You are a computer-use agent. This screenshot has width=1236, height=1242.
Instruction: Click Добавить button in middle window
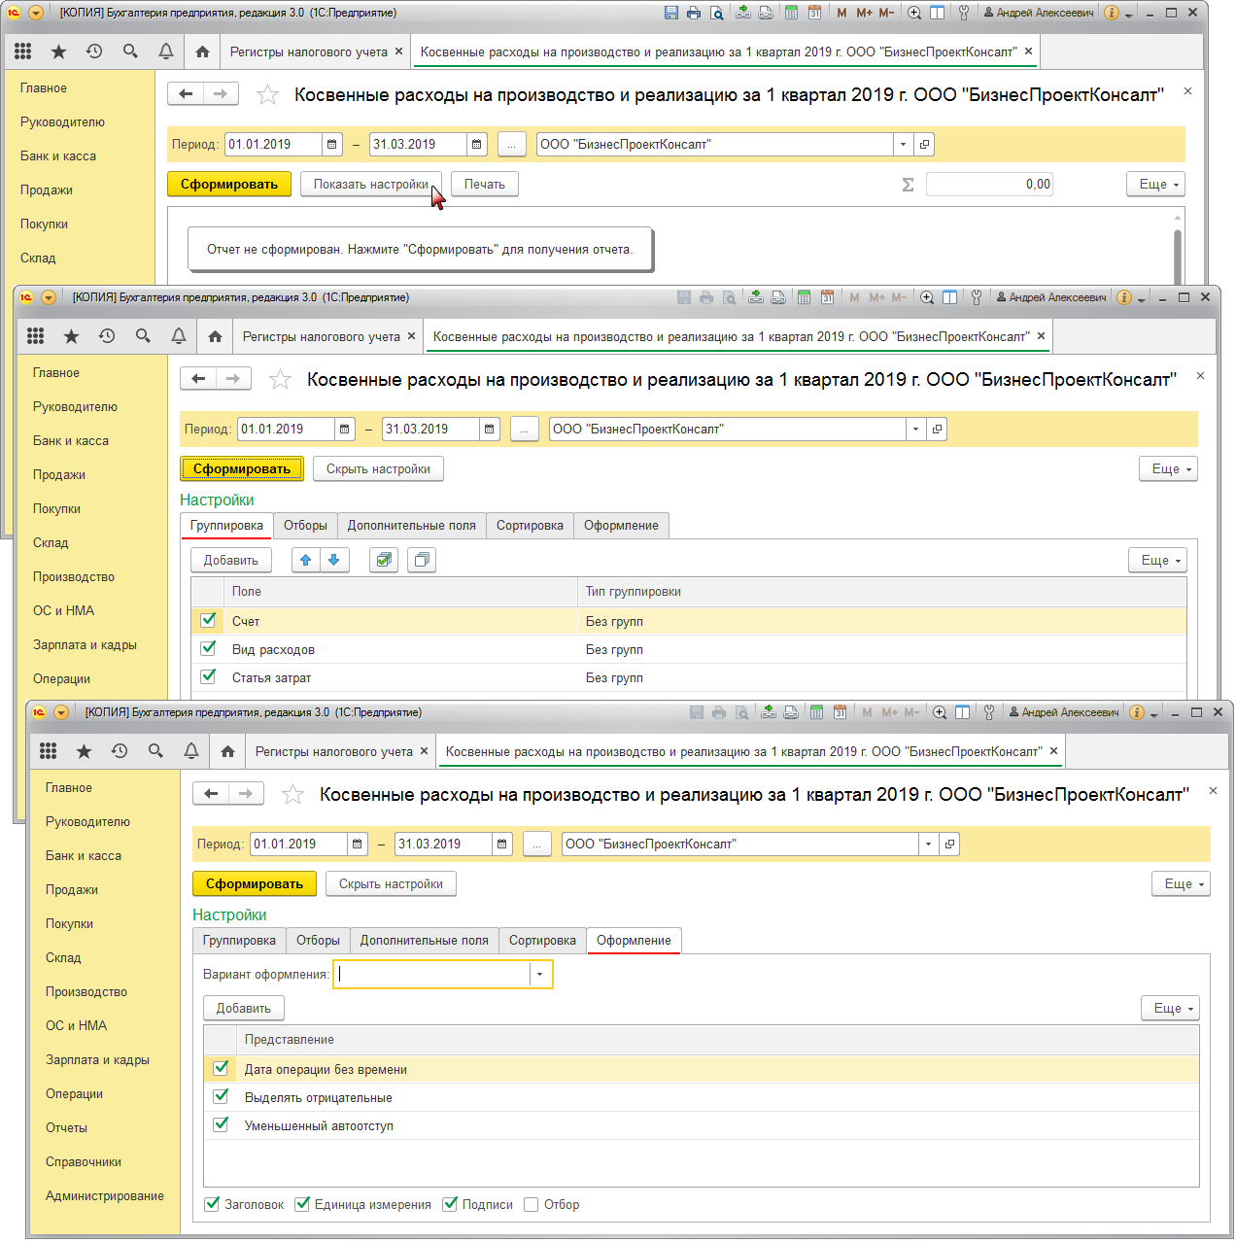(231, 560)
